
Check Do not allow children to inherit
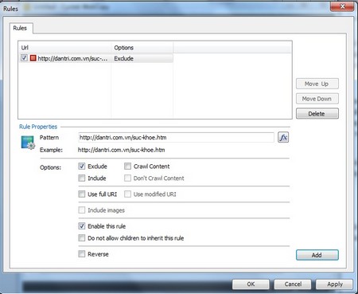82,237
